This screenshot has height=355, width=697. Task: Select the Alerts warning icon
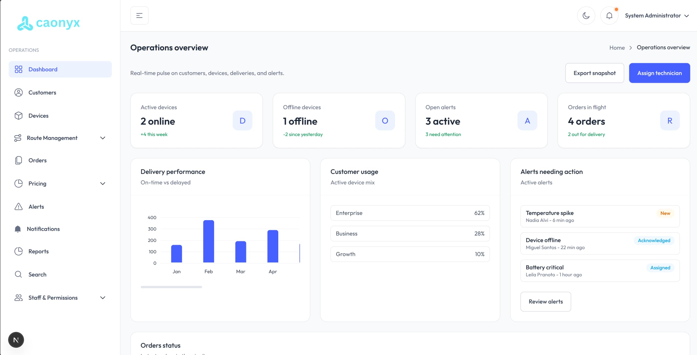click(18, 207)
